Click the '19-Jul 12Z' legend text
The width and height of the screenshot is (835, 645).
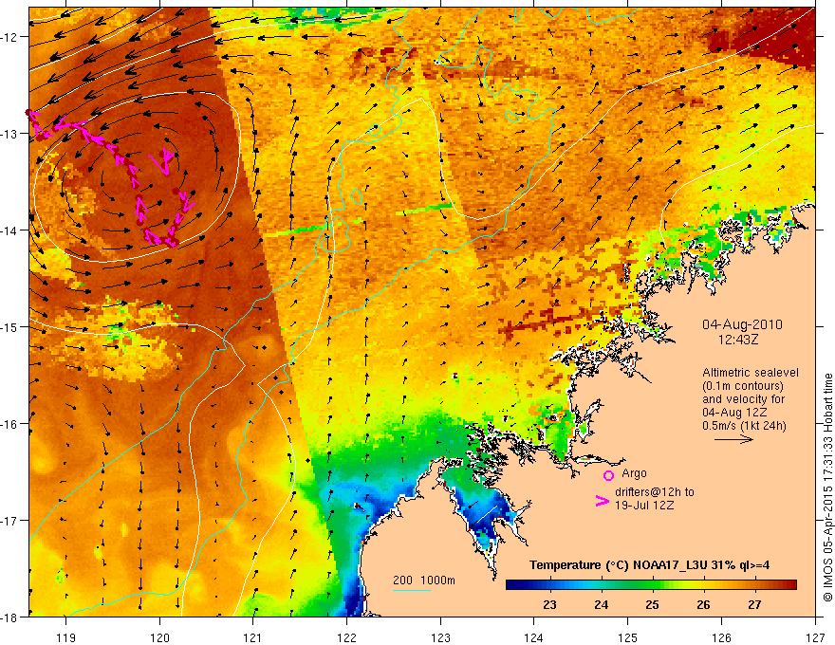pyautogui.click(x=644, y=506)
